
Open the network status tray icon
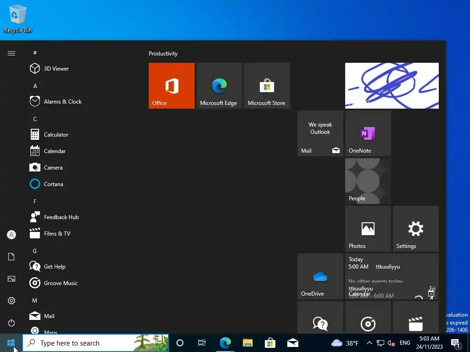tap(380, 343)
